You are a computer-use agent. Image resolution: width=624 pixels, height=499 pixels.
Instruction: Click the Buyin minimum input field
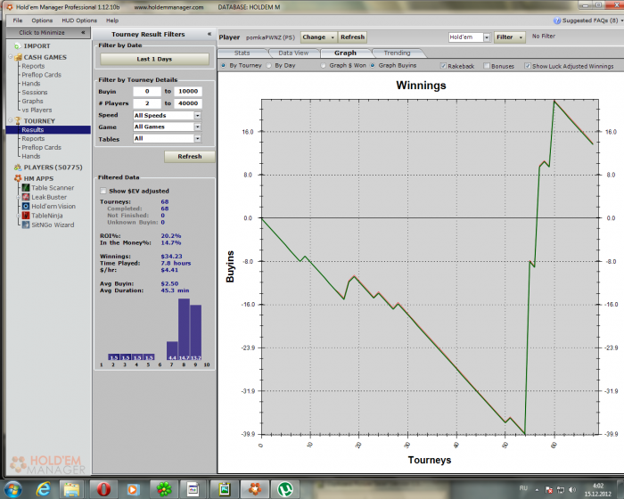pyautogui.click(x=145, y=92)
